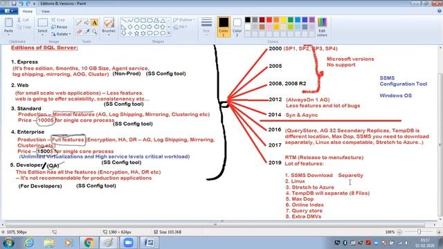Click the Paste clipboard icon
443x249 pixels.
8,23
